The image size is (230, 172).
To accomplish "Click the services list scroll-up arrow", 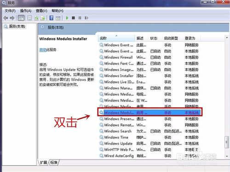I will coord(227,38).
